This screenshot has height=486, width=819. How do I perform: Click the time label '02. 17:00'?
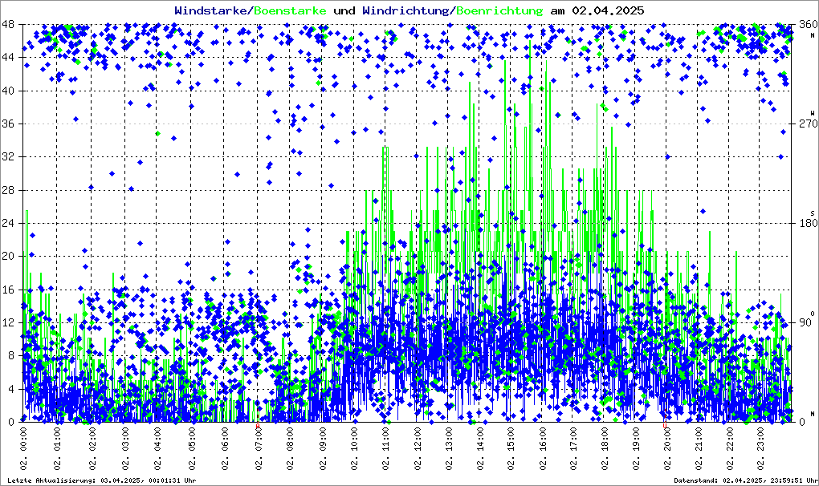pos(575,448)
